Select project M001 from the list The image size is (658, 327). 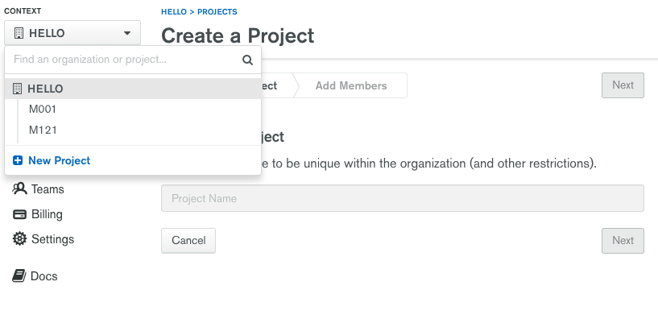click(43, 109)
